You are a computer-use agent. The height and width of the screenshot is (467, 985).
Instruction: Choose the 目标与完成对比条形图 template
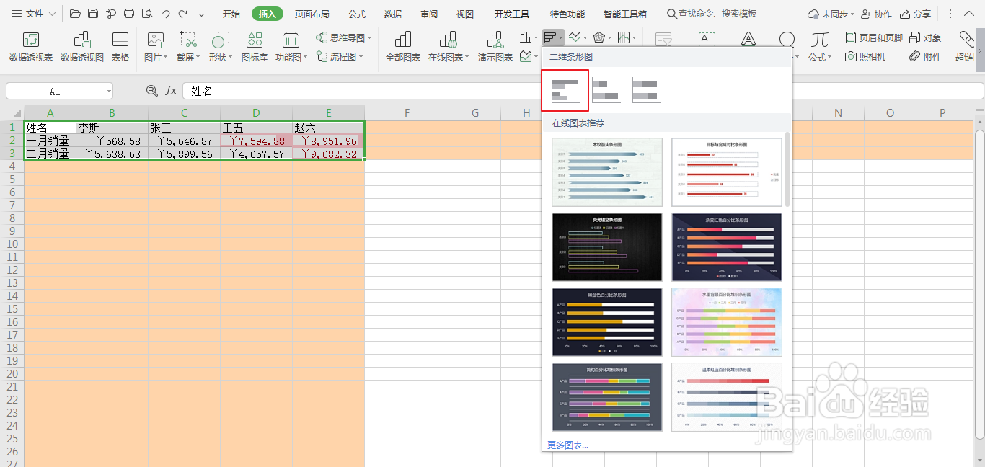tap(727, 172)
